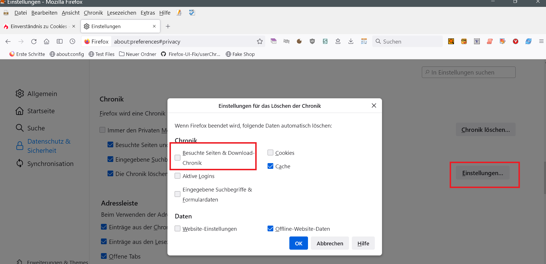Open the Firefox hamburger menu
Image resolution: width=546 pixels, height=264 pixels.
pos(541,42)
